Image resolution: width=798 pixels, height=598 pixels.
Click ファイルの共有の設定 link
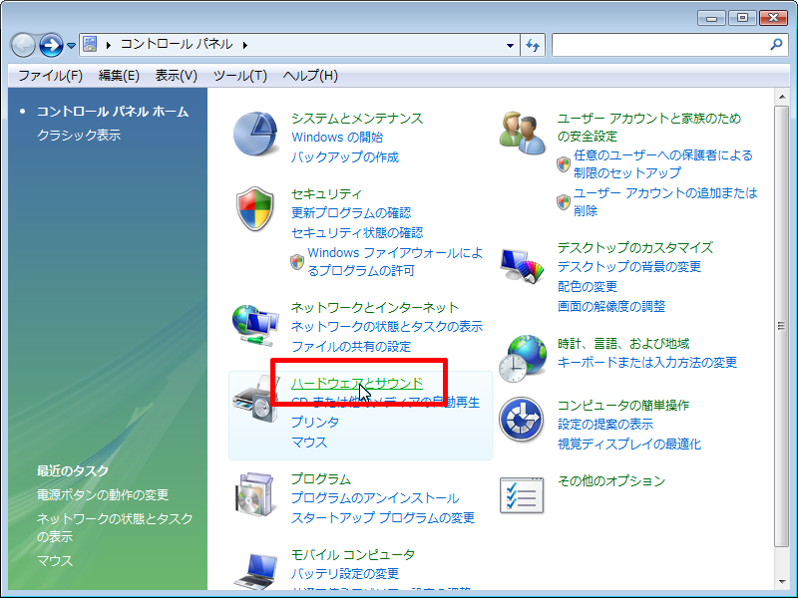pyautogui.click(x=351, y=346)
